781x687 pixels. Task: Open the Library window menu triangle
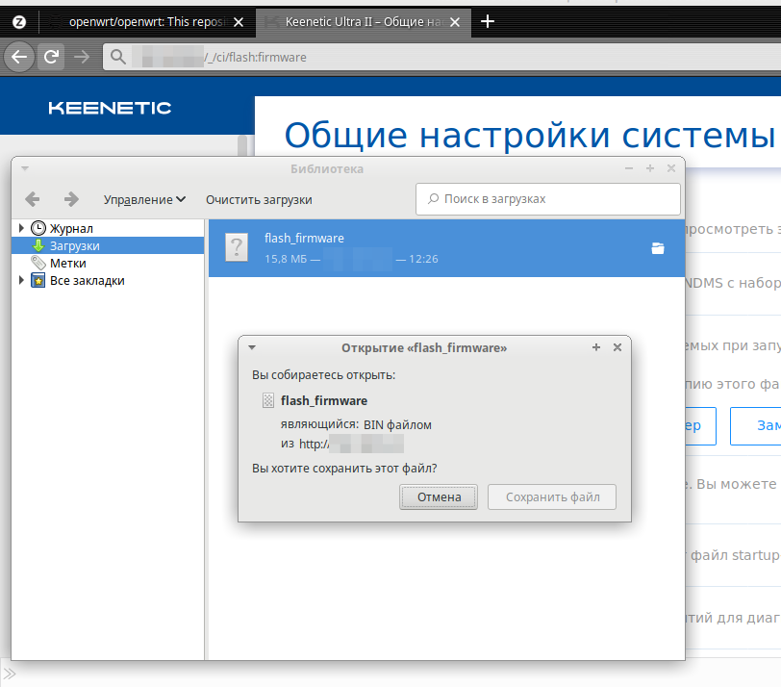pyautogui.click(x=25, y=168)
